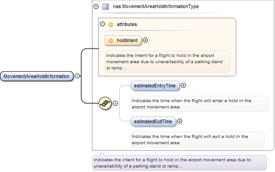Expand the holdIntent attribute plus icon
Screen dimensions: 275x172
pos(145,40)
